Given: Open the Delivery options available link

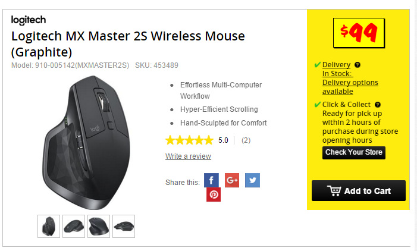Looking at the screenshot, I should [350, 87].
